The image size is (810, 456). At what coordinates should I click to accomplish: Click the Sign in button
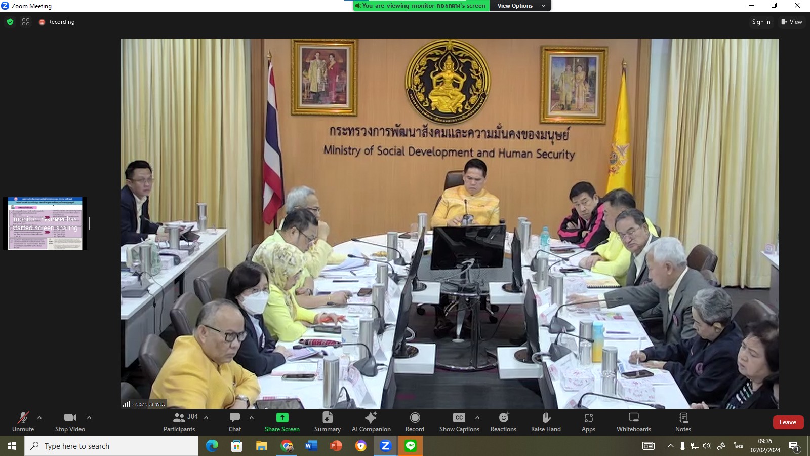761,22
